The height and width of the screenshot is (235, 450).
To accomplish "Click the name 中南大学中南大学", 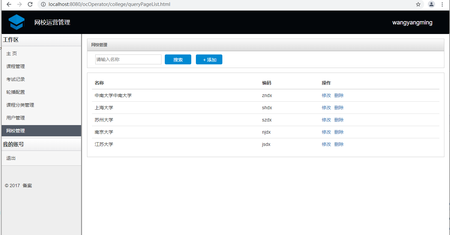I will [x=113, y=95].
